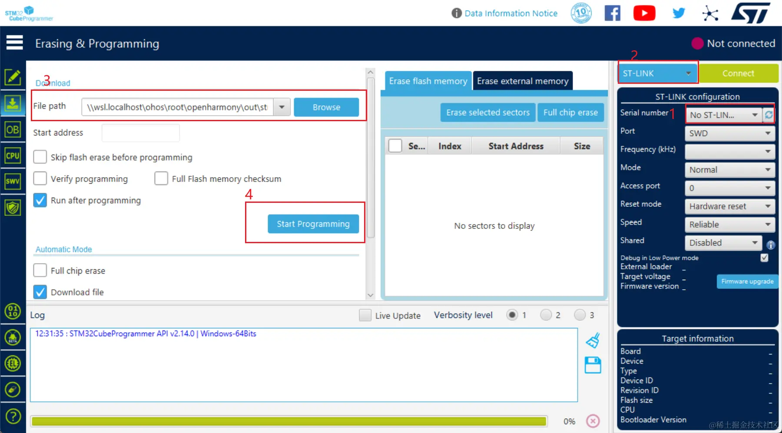Click the Firmware upgrade button
The width and height of the screenshot is (782, 433).
747,281
